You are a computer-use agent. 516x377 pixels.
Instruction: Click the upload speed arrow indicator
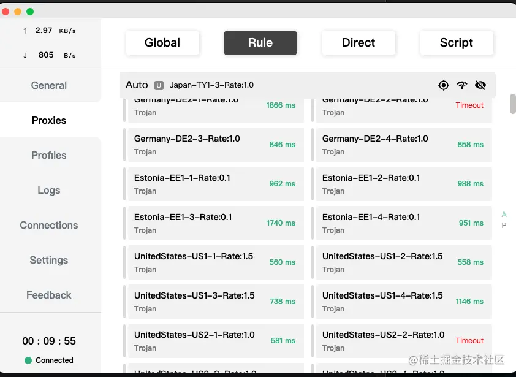[x=25, y=31]
